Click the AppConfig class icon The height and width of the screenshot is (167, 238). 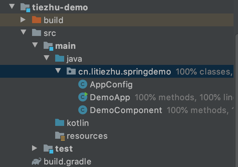pos(83,84)
